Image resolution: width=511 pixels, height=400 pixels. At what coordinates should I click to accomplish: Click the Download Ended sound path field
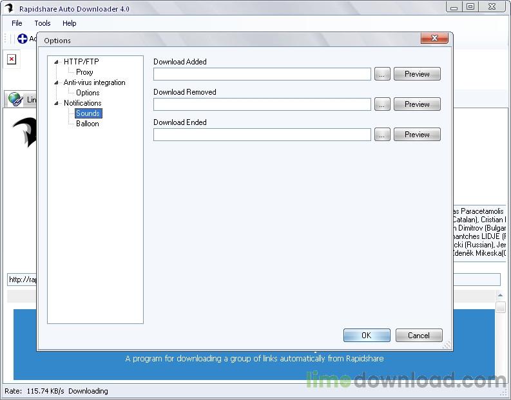tap(262, 135)
